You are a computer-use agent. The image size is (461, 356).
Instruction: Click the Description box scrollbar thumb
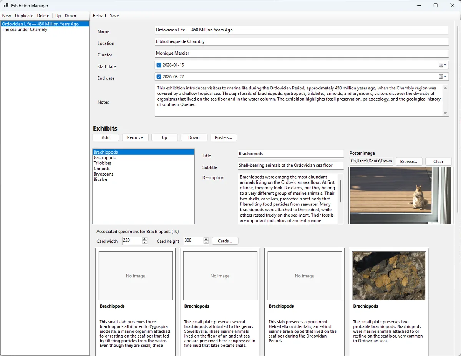[x=340, y=191]
